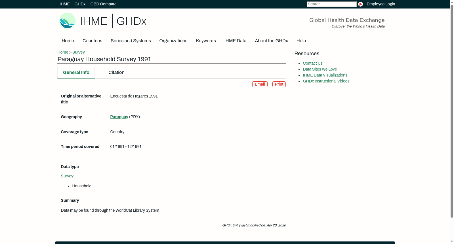Open the Keywords menu
The image size is (454, 244).
206,41
